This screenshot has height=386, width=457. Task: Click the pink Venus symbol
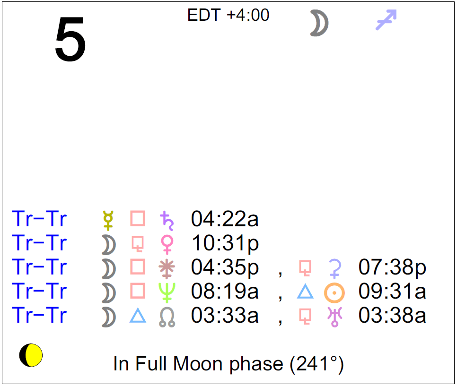[167, 244]
